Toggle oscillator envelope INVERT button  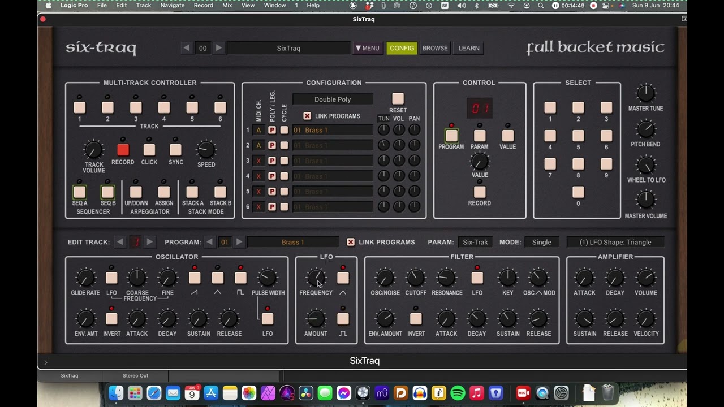[111, 319]
